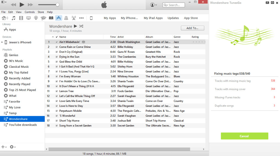Open the Podcasts icon
This screenshot has width=280, height=156.
click(36, 18)
